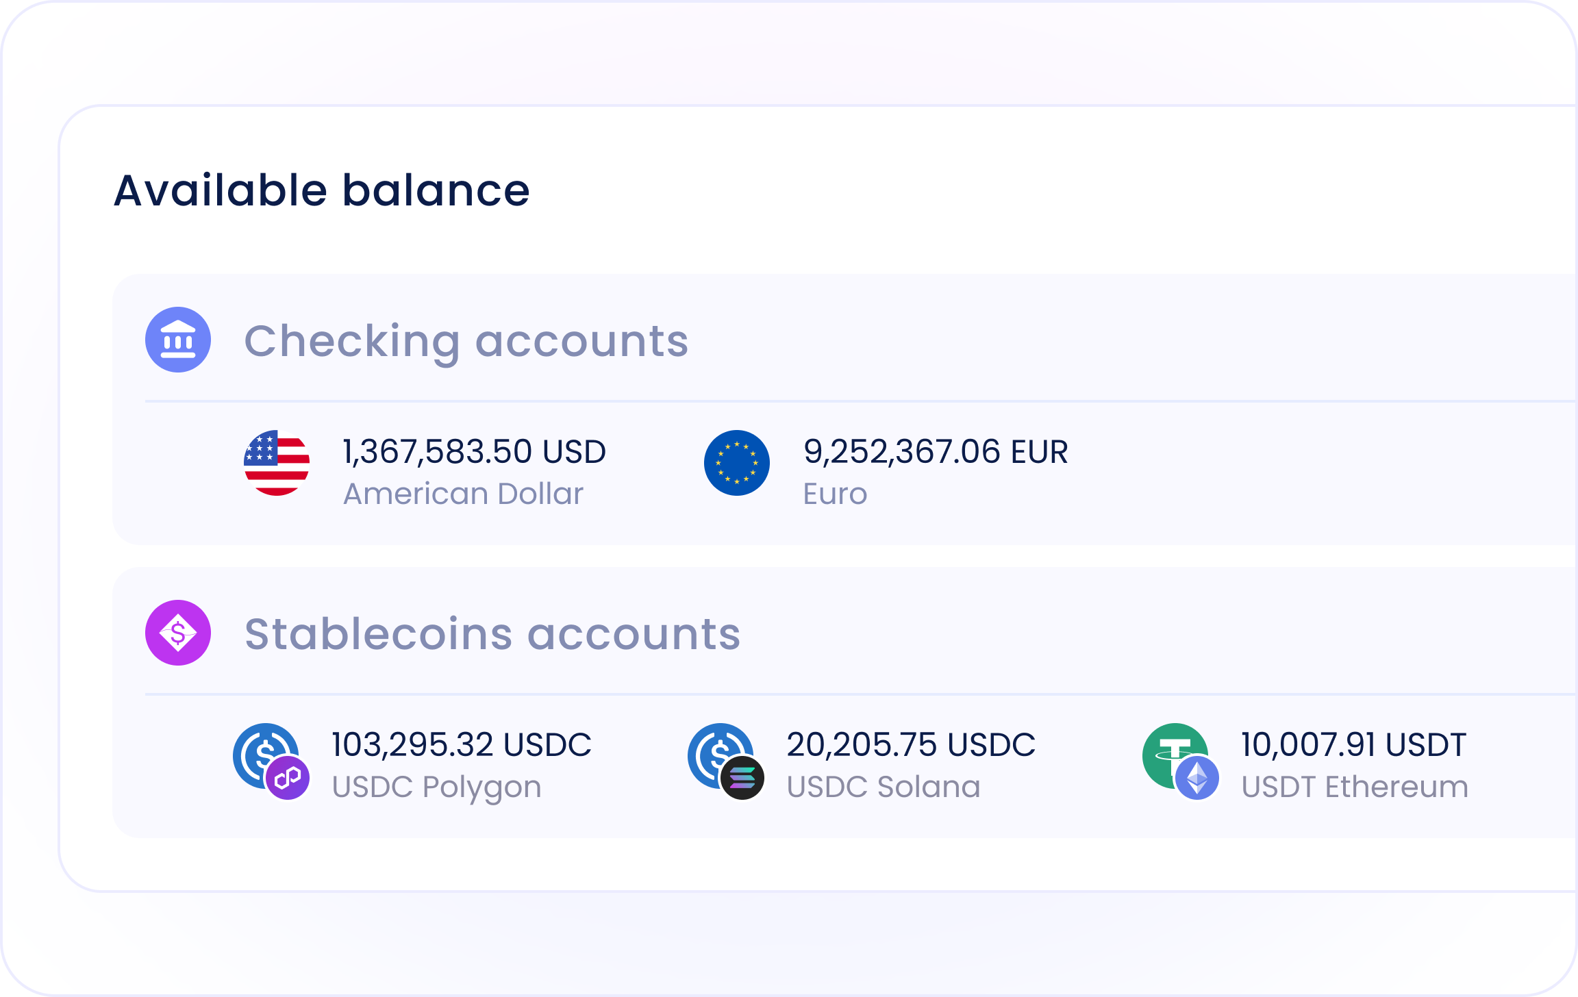The height and width of the screenshot is (997, 1578).
Task: Click the small Polygon network badge
Action: pyautogui.click(x=288, y=778)
